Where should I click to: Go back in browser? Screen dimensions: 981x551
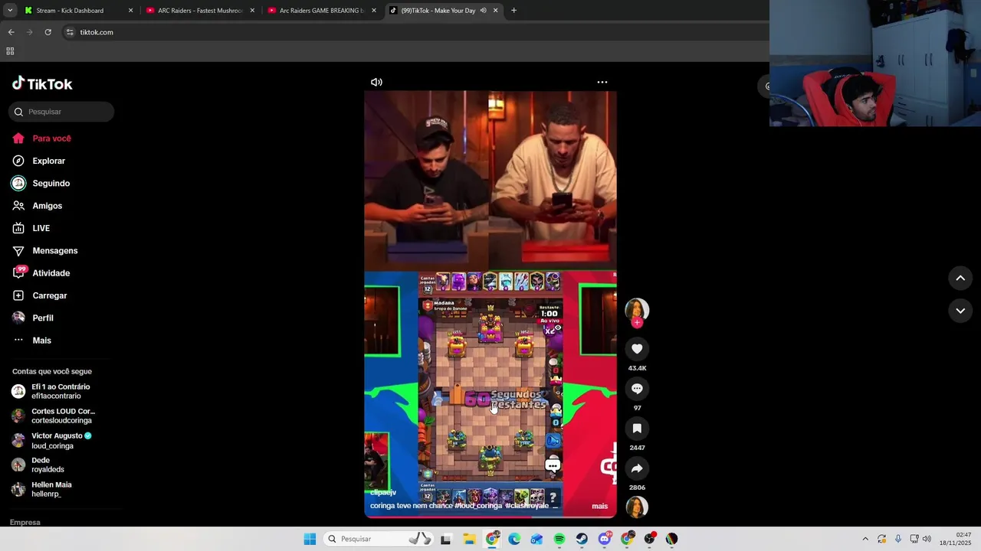pos(11,32)
